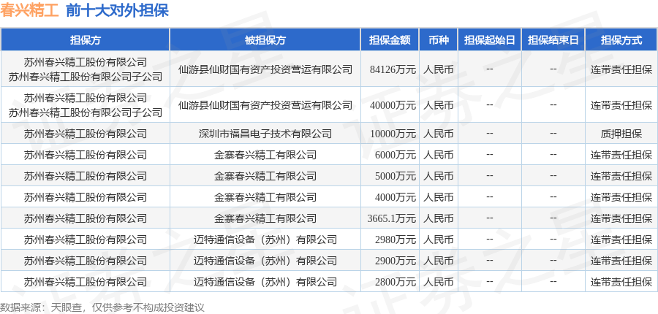The height and width of the screenshot is (314, 658).
Task: Click the 担保方 cell in the 40000万元 row
Action: tap(86, 105)
